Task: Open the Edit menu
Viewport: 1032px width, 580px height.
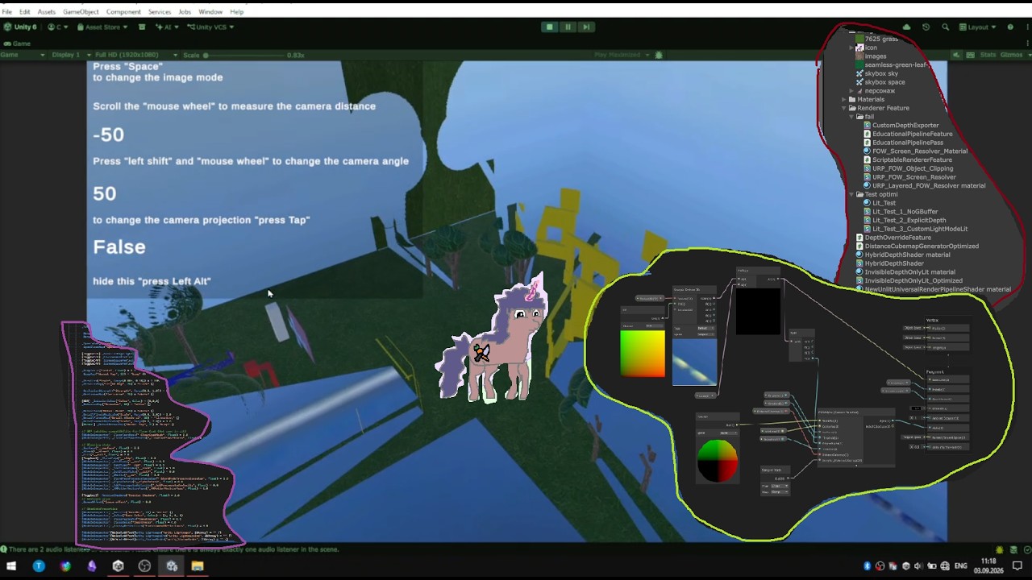Action: tap(25, 12)
